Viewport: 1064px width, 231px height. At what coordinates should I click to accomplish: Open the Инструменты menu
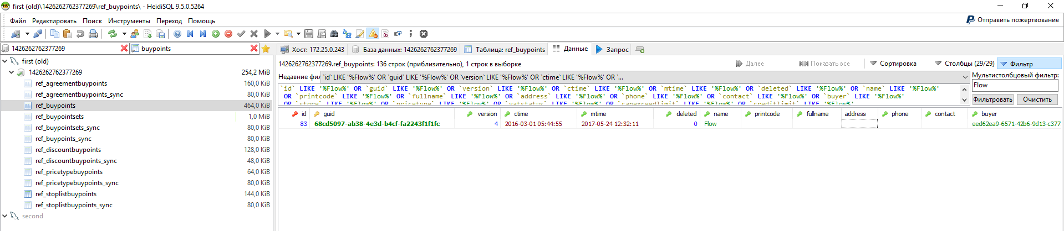click(129, 20)
